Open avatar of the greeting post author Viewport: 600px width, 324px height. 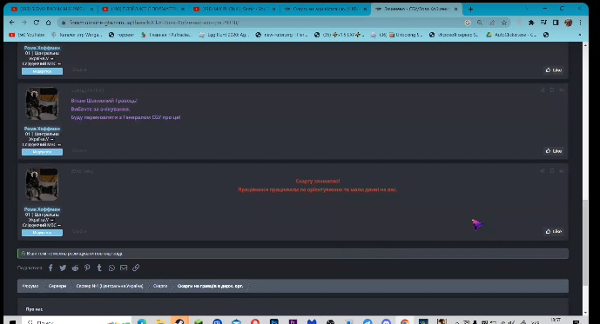(42, 104)
